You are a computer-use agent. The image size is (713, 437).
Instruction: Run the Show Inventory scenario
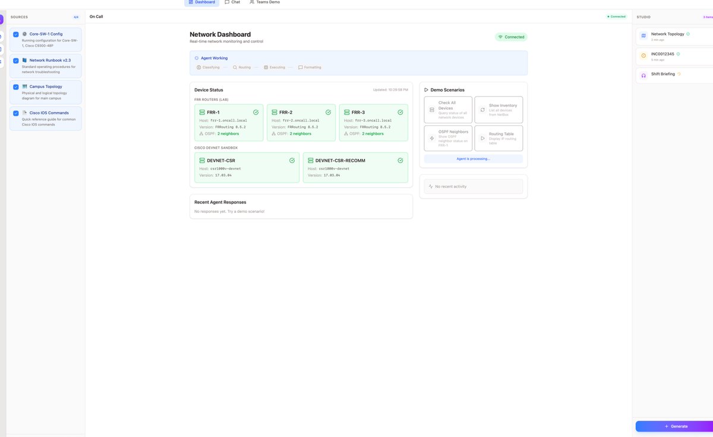pyautogui.click(x=499, y=110)
